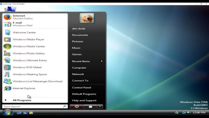Screen dimensions: 209x118
Task: Click the user tray icon left of network
Action: tap(177, 112)
